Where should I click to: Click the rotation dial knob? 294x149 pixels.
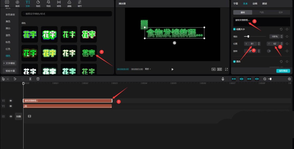269,51
